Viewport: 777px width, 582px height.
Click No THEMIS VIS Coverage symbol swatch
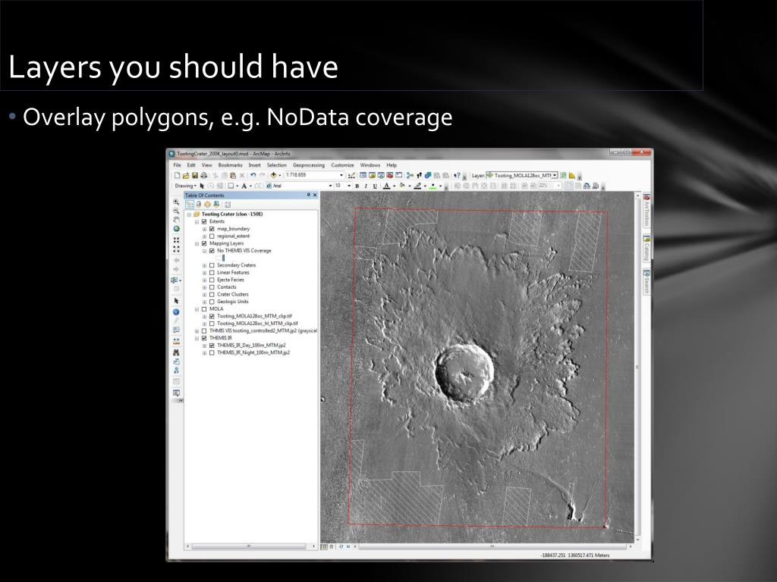coord(220,258)
